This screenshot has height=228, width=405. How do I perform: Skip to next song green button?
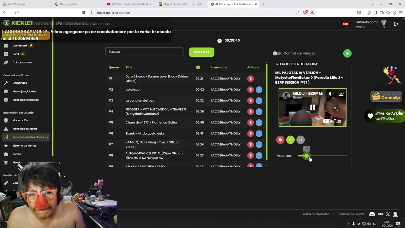point(290,140)
